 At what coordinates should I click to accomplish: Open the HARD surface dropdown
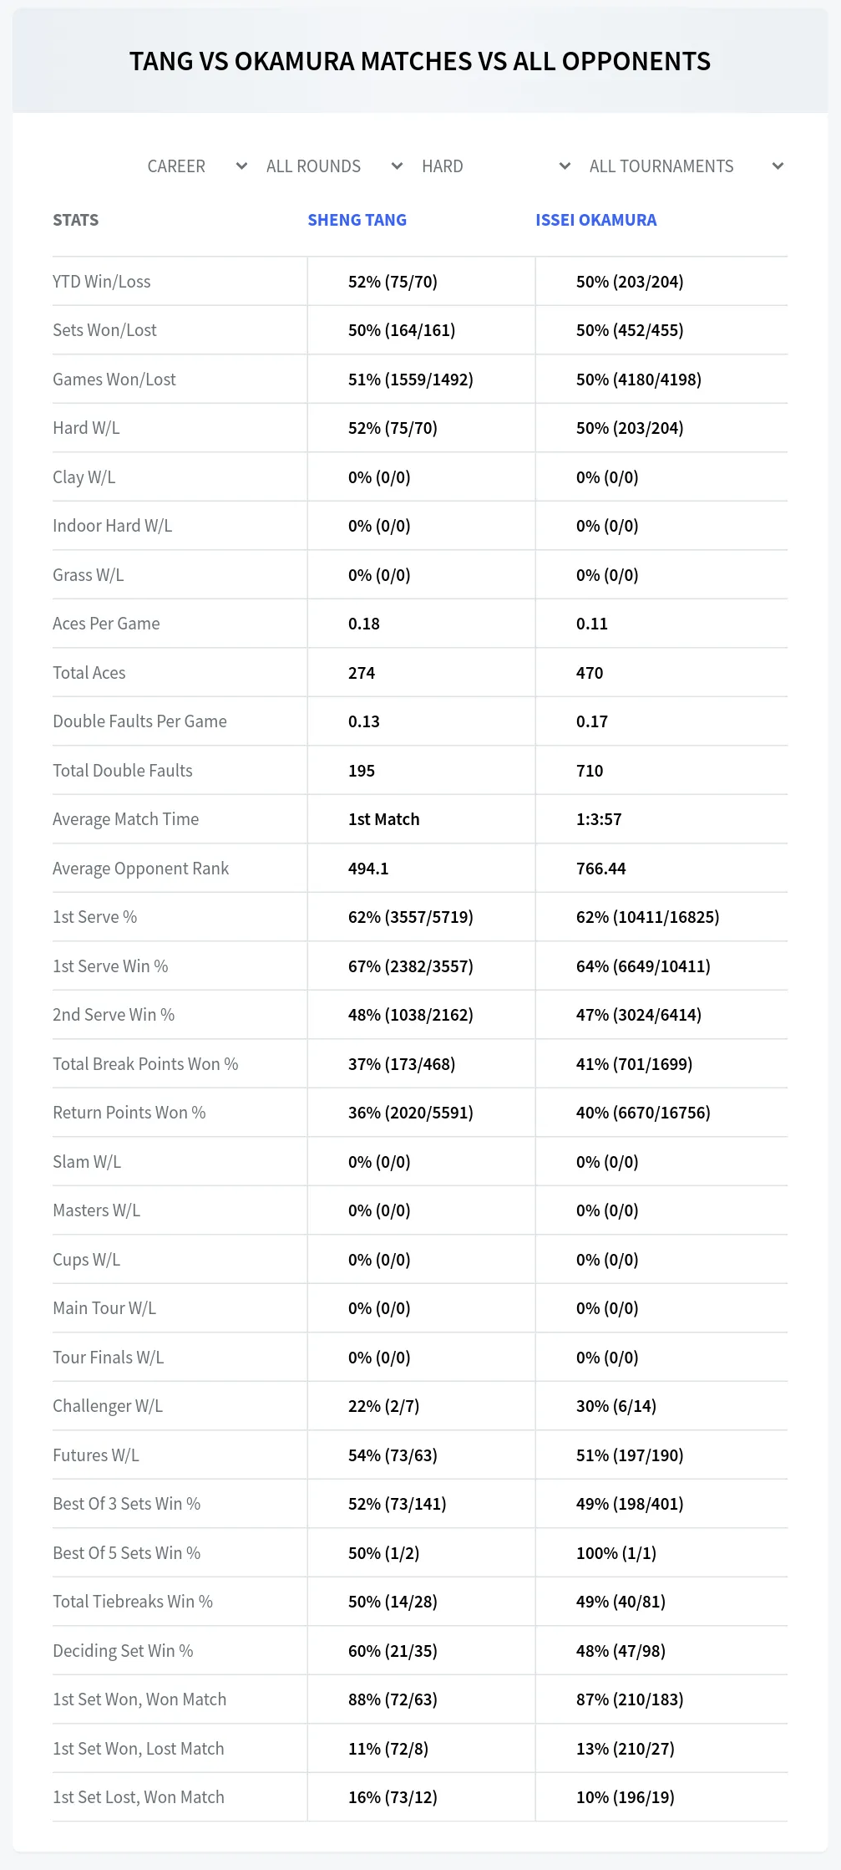point(495,166)
